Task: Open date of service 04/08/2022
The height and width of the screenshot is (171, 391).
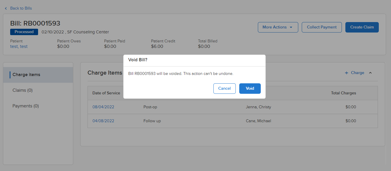Action: (103, 121)
